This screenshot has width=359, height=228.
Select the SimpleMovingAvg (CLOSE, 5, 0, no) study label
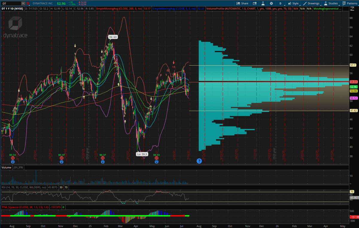click(x=174, y=9)
